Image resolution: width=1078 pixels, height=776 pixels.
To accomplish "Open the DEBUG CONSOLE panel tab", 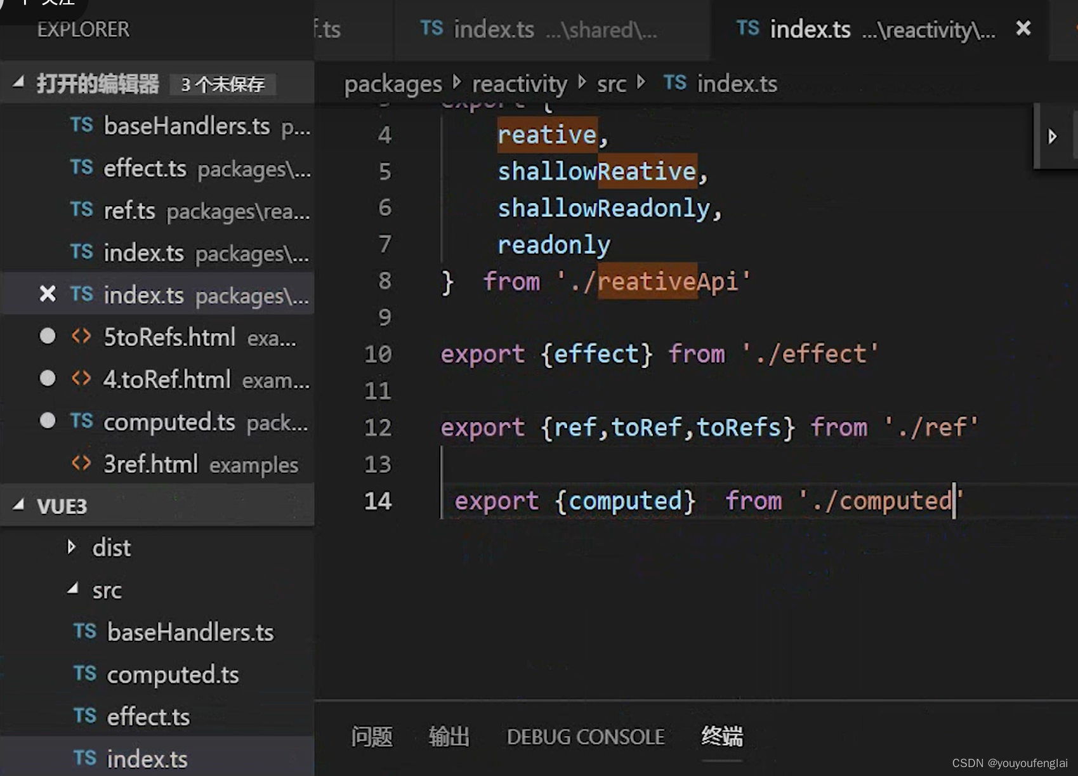I will point(586,737).
